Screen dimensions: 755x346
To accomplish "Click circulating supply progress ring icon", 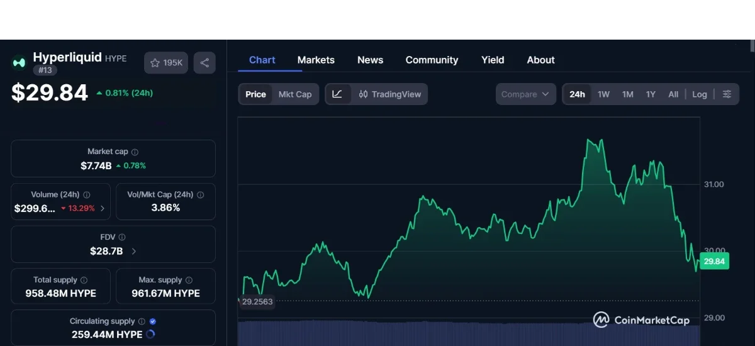I will pyautogui.click(x=150, y=335).
